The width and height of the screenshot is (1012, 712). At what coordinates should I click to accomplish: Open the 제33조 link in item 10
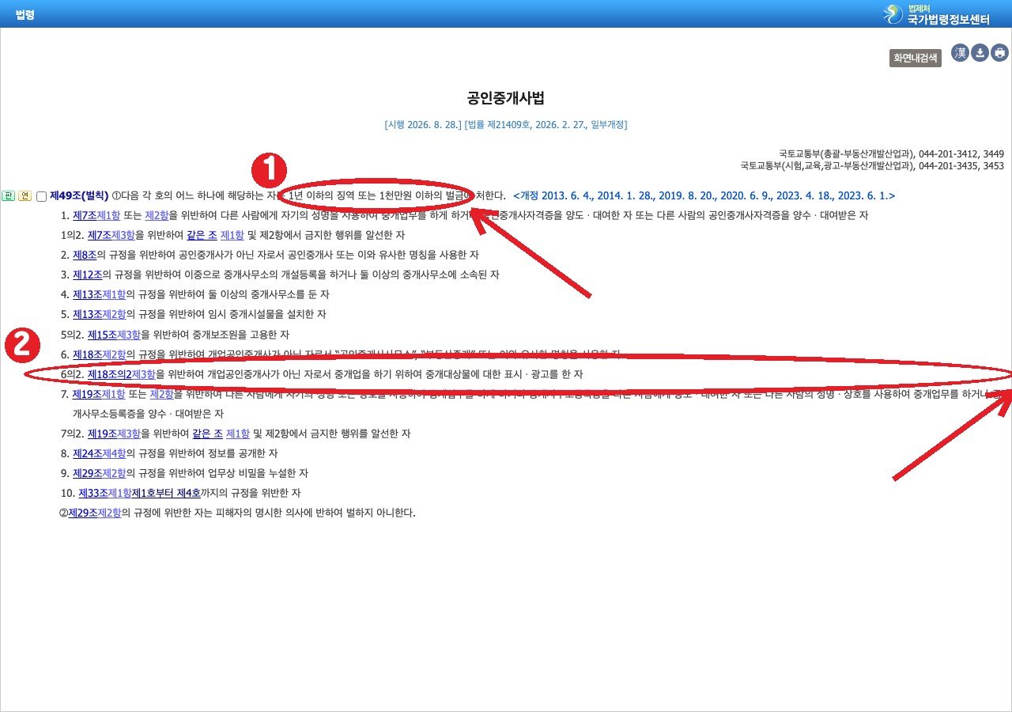[93, 493]
